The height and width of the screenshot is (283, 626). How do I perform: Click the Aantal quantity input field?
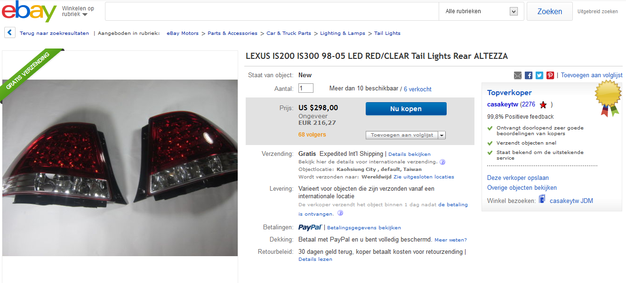coord(306,88)
